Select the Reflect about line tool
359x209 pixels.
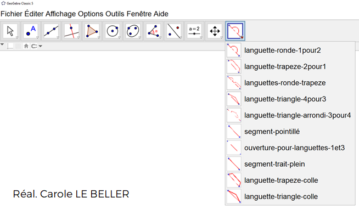click(x=174, y=31)
